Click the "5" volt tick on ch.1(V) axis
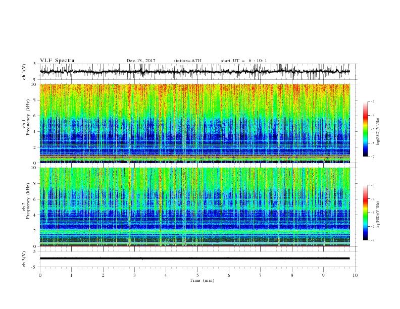This screenshot has width=400, height=309. coord(35,64)
